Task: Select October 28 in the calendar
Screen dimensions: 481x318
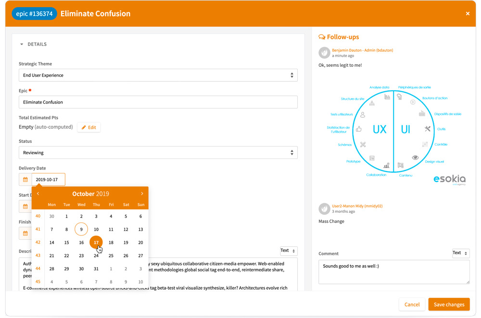Action: (x=52, y=269)
